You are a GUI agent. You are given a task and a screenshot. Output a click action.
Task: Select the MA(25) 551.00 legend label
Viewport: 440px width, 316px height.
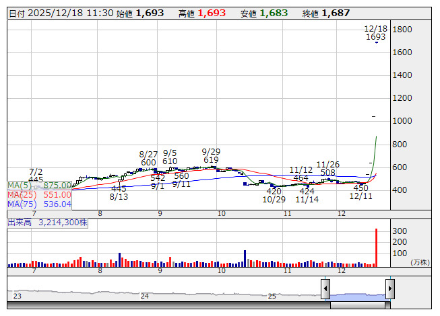pos(40,194)
